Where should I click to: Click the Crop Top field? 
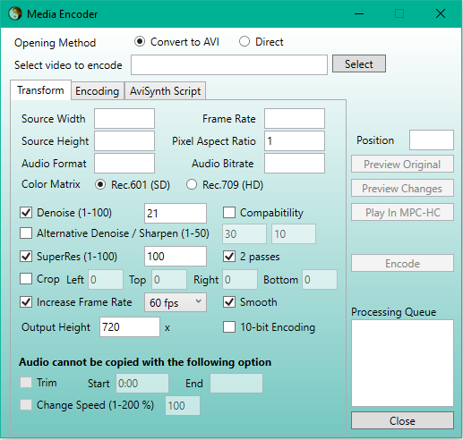[x=169, y=280]
